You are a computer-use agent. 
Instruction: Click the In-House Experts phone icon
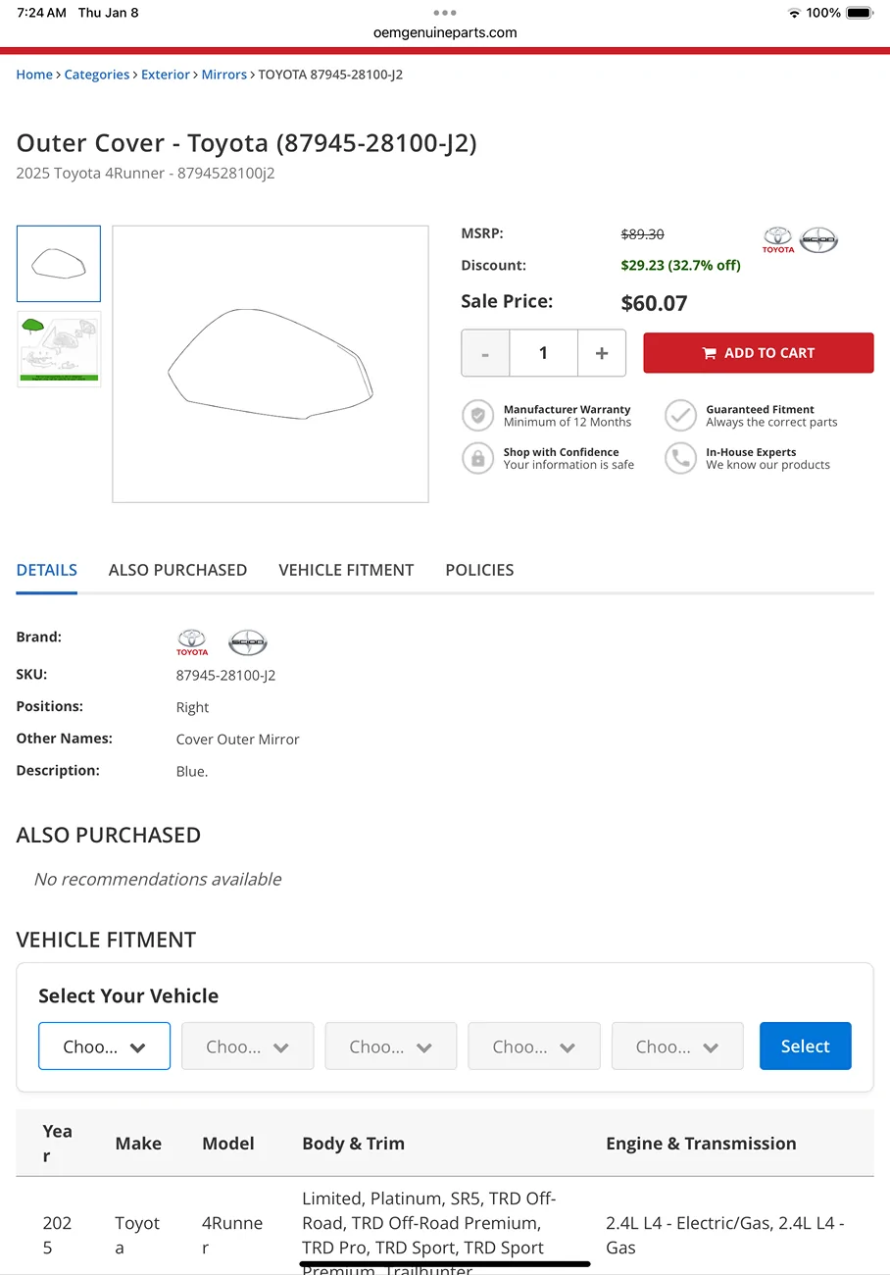click(680, 458)
